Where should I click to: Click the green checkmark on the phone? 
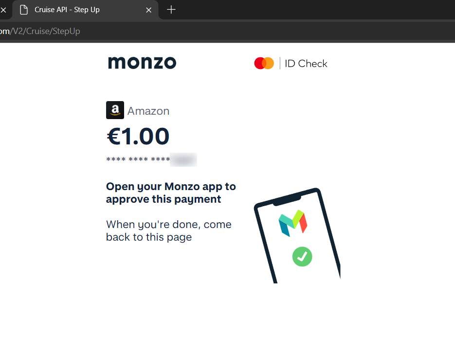(x=302, y=256)
